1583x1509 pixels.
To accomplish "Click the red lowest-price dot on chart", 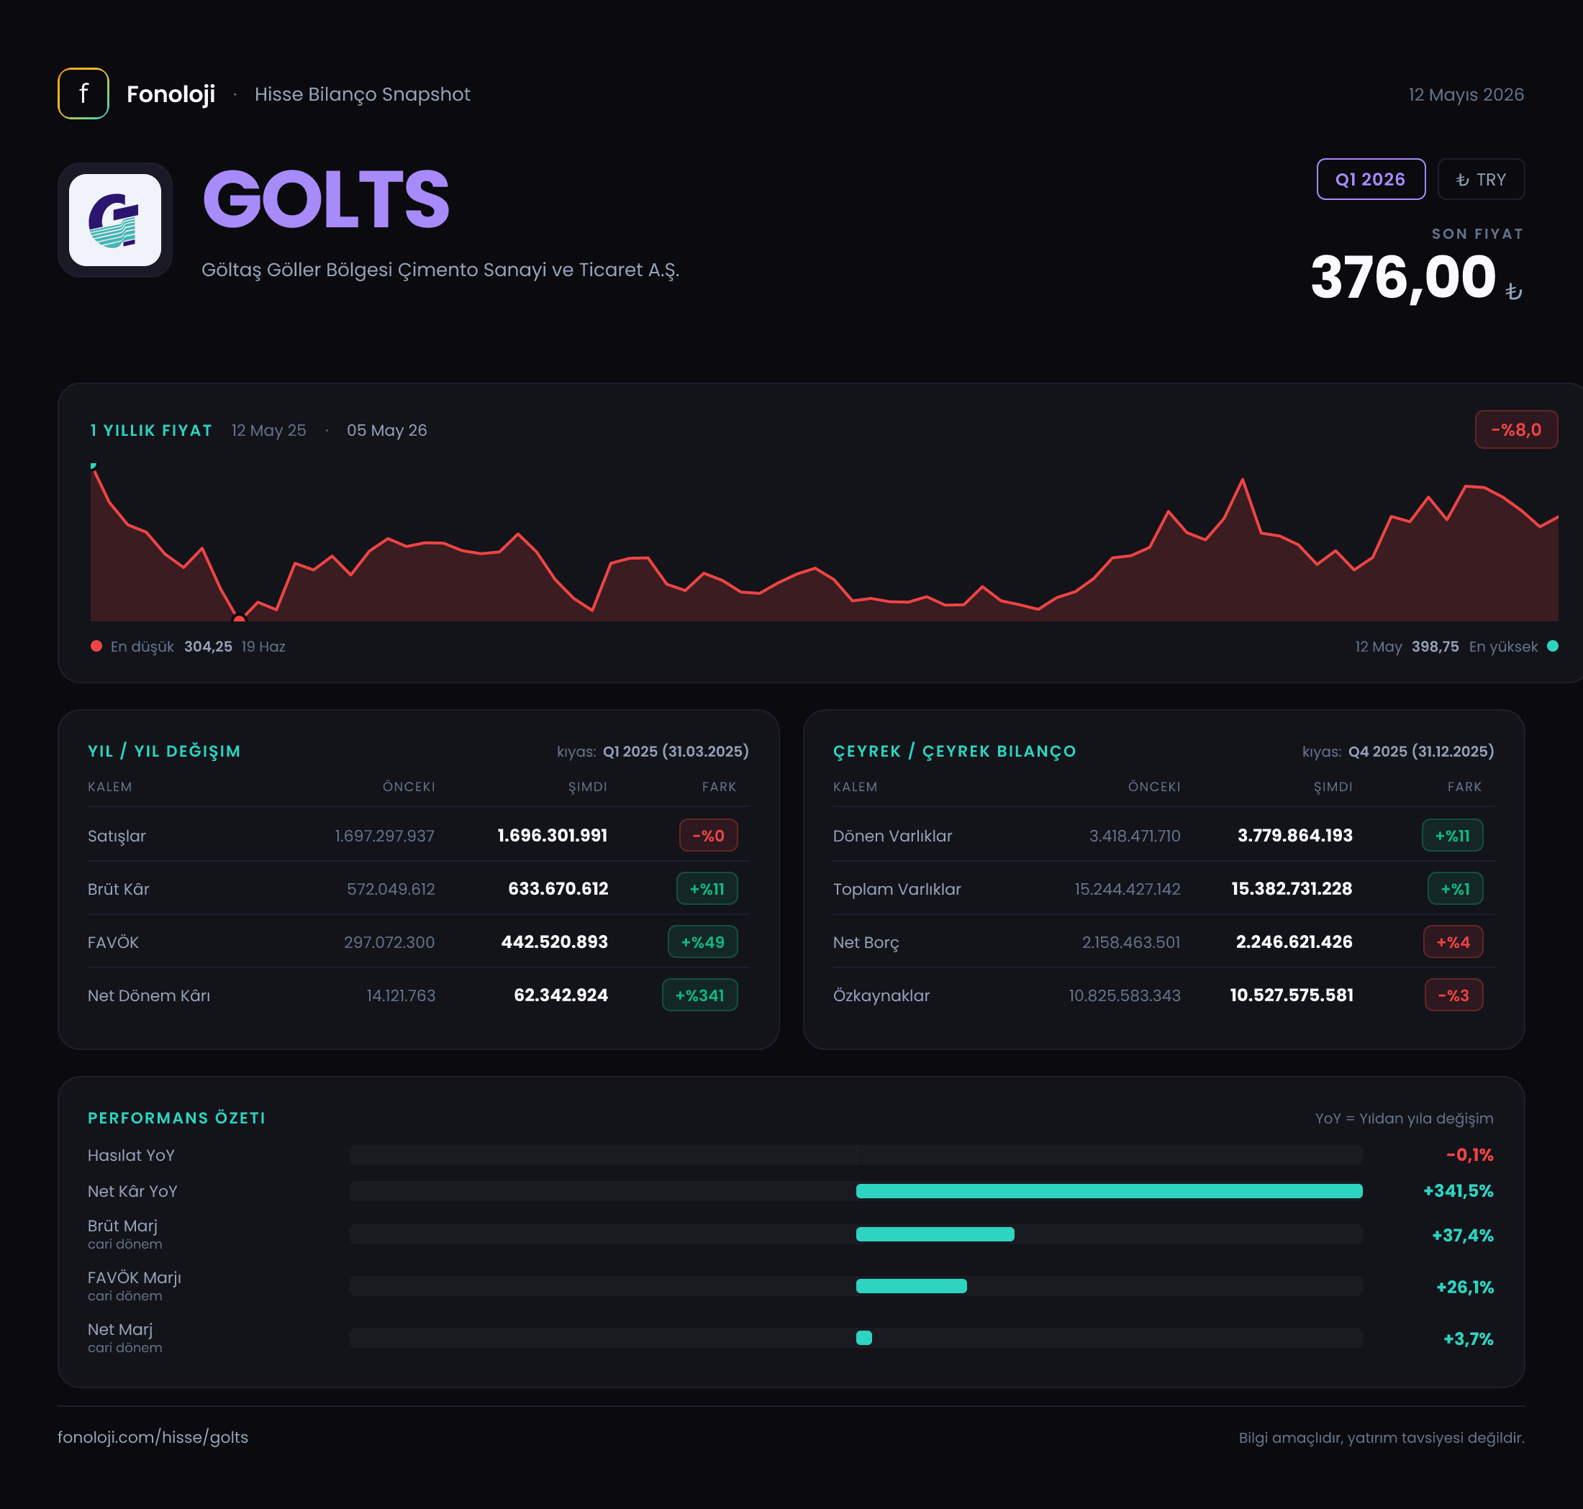I will (239, 619).
